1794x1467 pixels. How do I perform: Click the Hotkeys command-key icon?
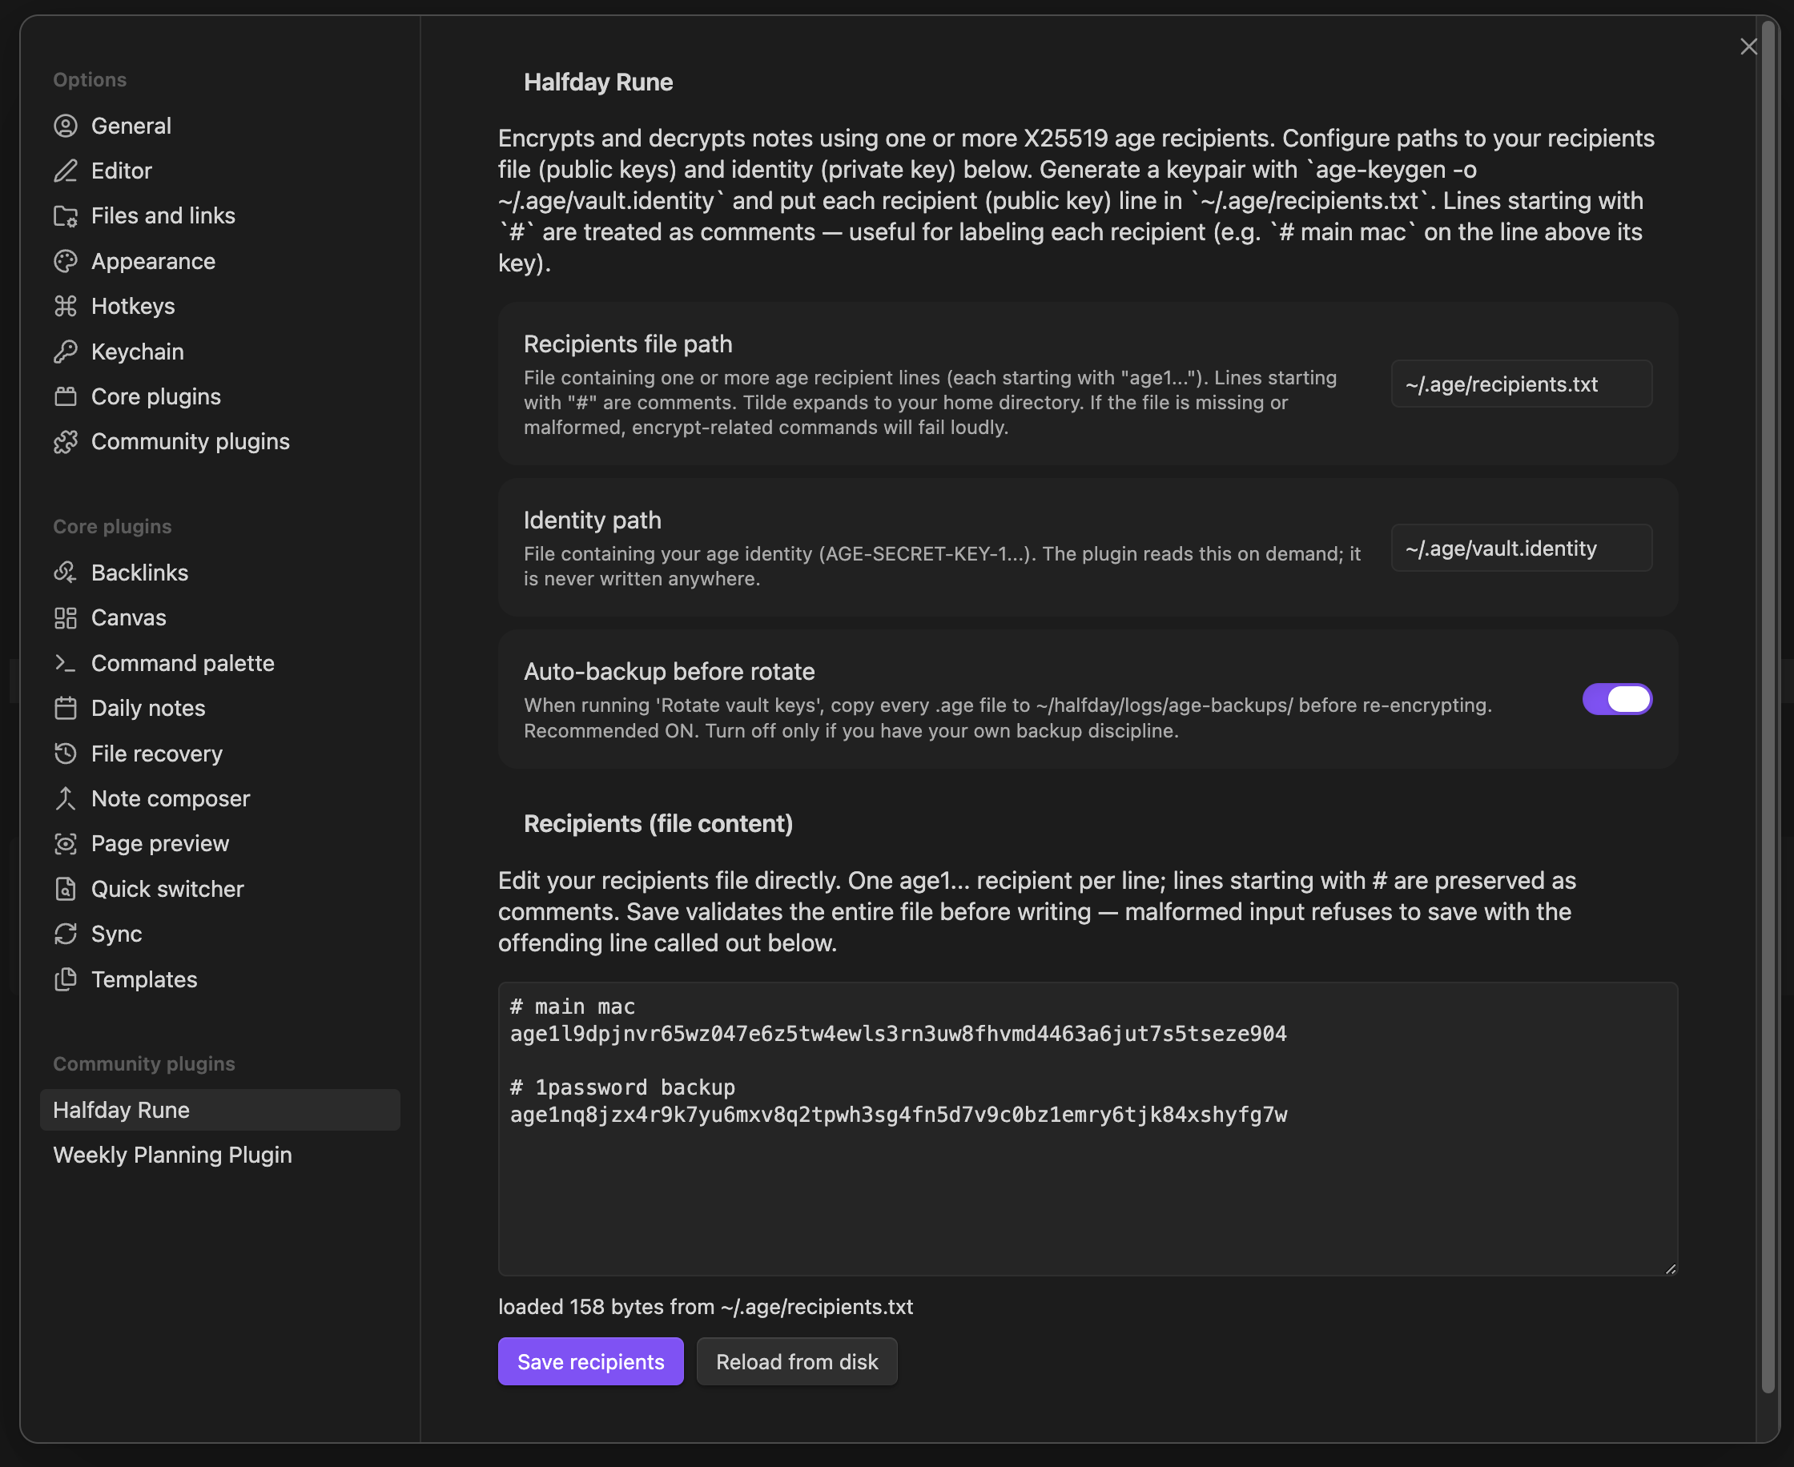tap(65, 306)
